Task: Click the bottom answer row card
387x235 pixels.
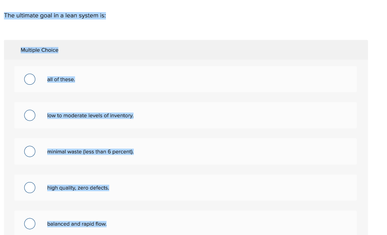Action: click(x=185, y=223)
